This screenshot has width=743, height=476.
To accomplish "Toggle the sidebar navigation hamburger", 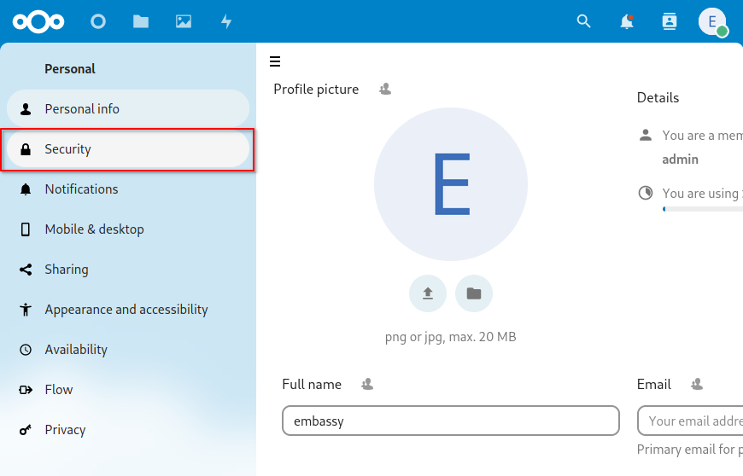I will [275, 61].
